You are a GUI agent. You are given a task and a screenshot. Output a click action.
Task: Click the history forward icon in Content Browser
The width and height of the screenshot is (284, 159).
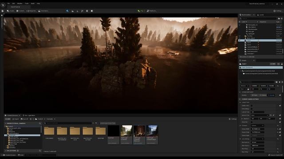(33, 119)
